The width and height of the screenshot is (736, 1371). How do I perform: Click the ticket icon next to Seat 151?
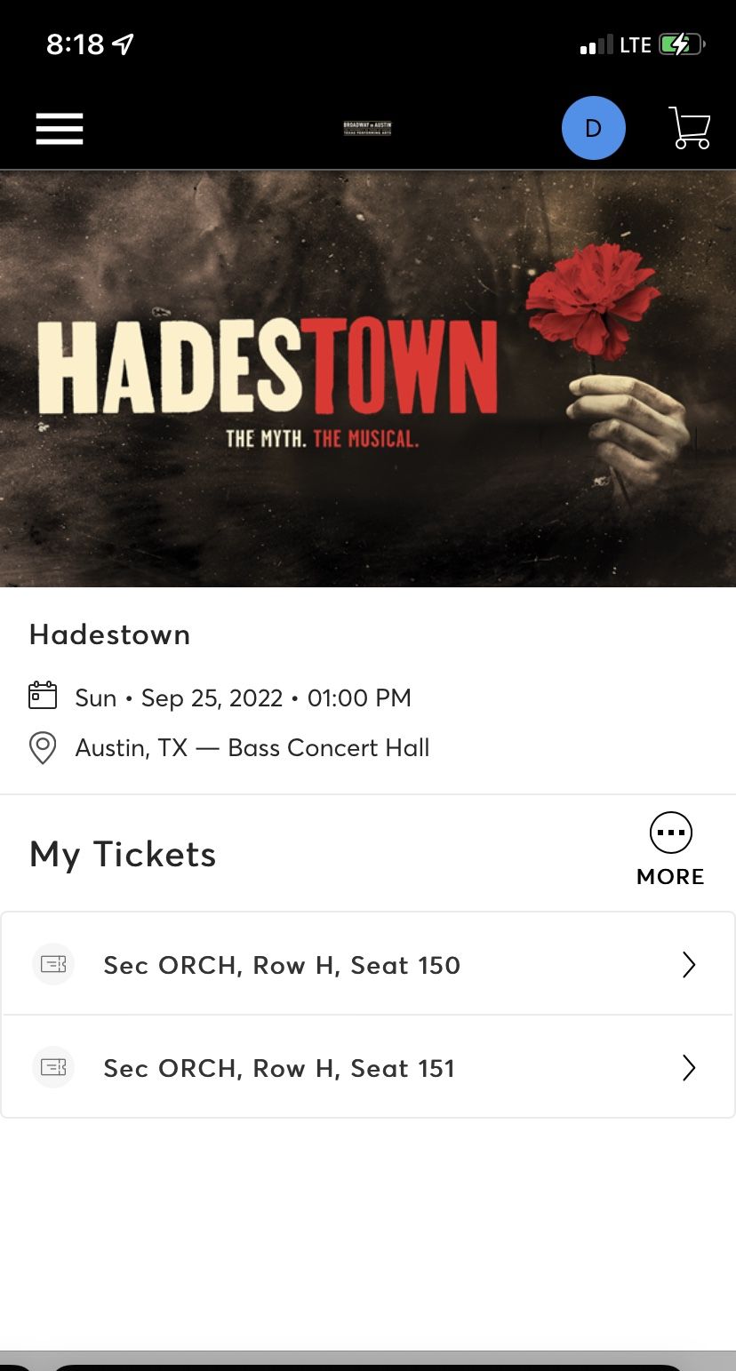(53, 1067)
